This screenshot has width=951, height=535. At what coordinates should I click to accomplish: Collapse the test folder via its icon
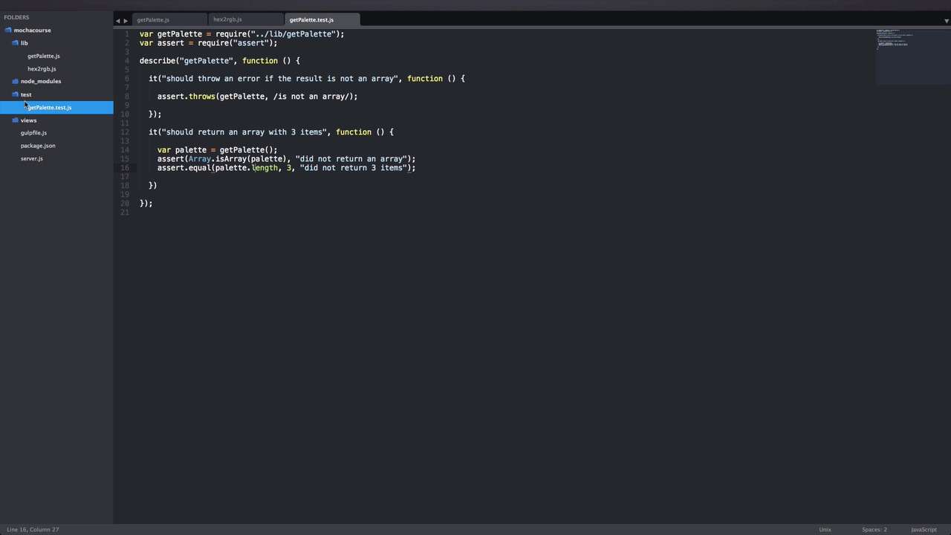[15, 94]
